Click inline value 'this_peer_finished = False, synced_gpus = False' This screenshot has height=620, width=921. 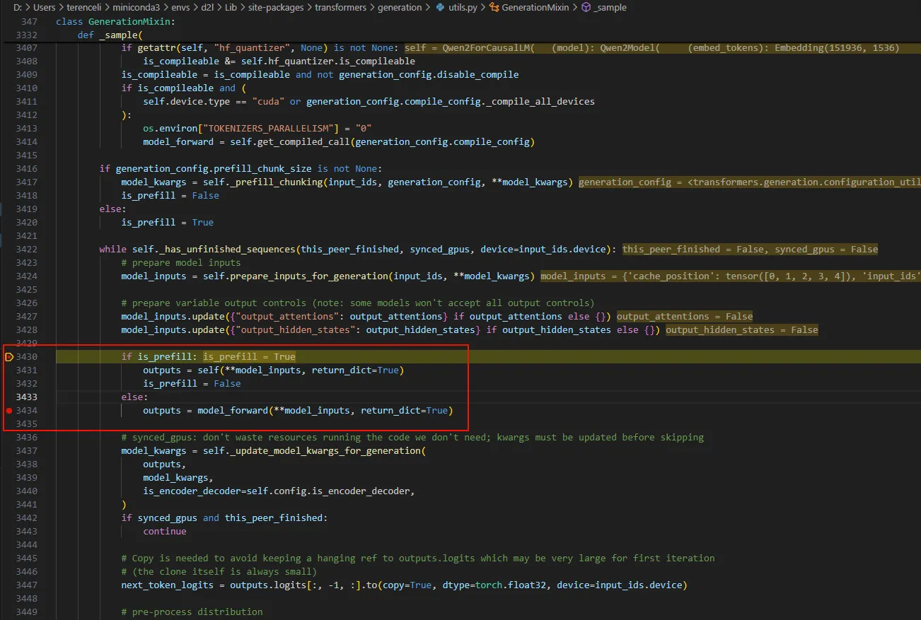coord(750,250)
